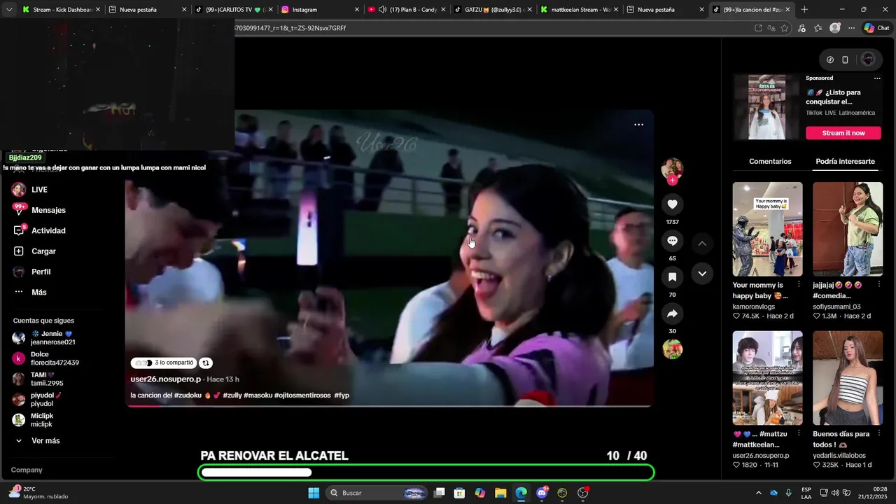The height and width of the screenshot is (504, 896).
Task: Click the #ojitosmentirosos hashtag
Action: (302, 395)
